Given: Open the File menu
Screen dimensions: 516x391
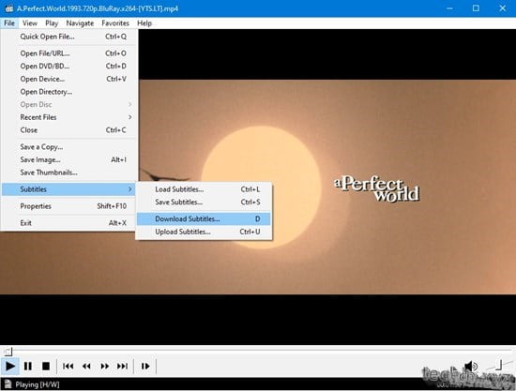Looking at the screenshot, I should pos(9,23).
